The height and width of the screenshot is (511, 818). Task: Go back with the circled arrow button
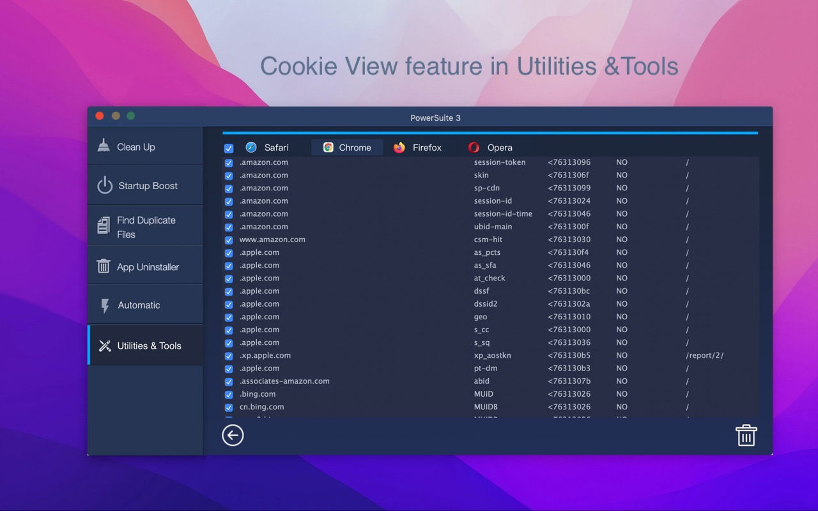pos(233,436)
